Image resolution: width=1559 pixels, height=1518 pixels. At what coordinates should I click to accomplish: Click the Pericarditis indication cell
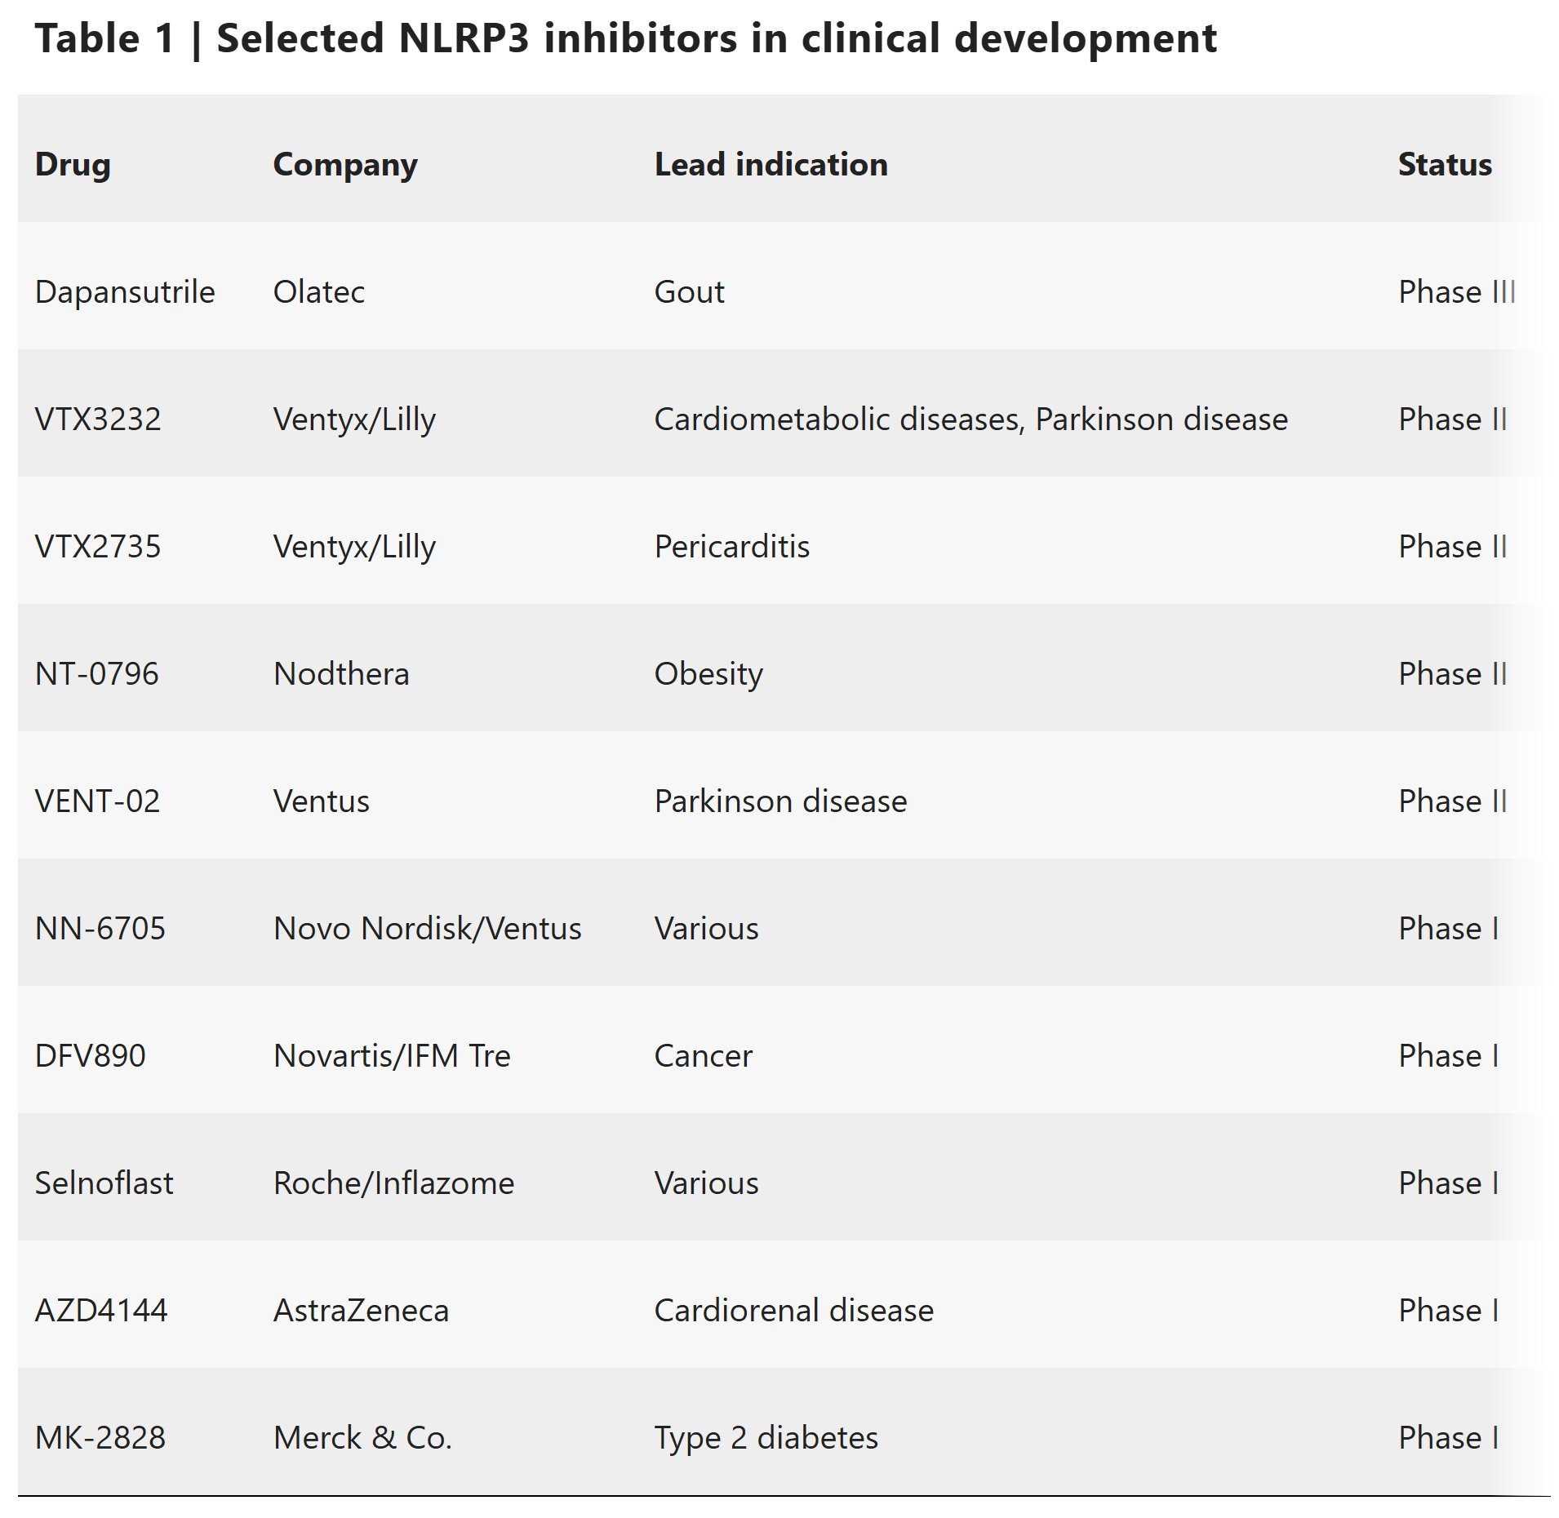(x=731, y=547)
